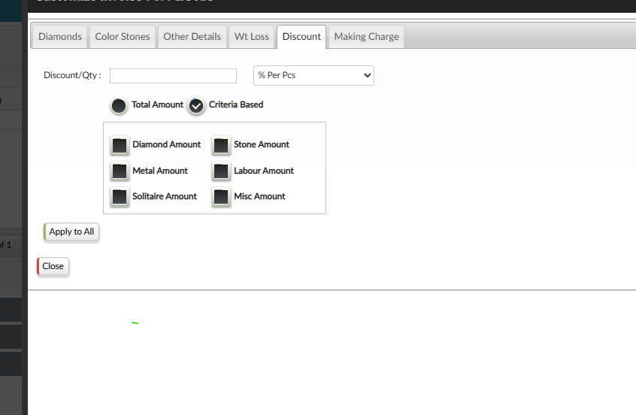This screenshot has width=636, height=415.
Task: Expand the % Per Pcs dropdown
Action: pos(313,75)
